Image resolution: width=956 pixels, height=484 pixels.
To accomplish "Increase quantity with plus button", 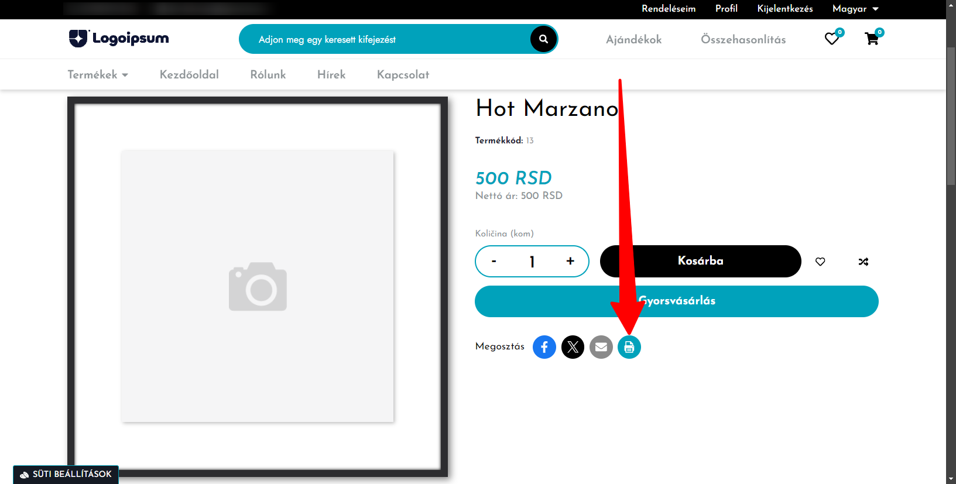I will coord(570,261).
